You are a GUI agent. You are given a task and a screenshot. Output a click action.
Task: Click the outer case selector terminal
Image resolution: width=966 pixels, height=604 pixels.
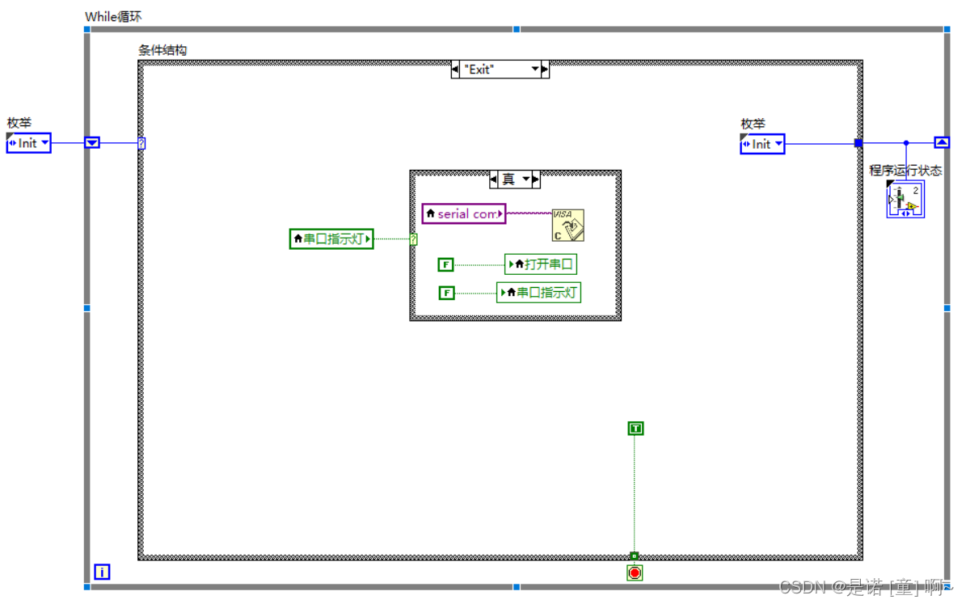click(141, 144)
